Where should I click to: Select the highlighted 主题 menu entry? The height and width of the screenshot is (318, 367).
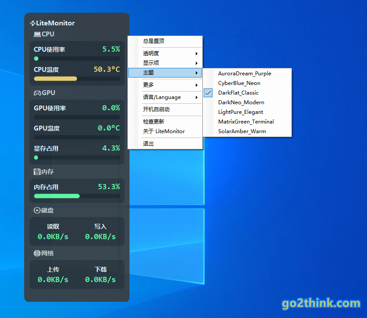165,73
